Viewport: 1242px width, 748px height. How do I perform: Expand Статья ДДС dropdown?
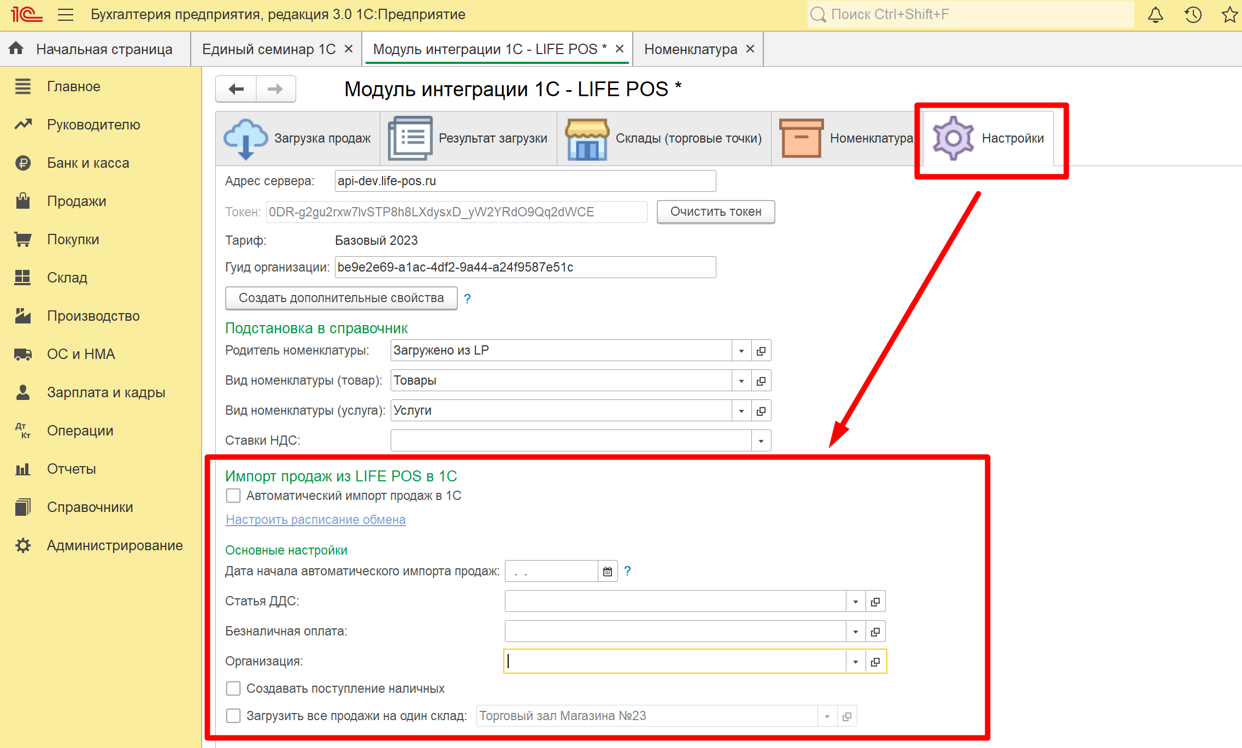(x=856, y=602)
